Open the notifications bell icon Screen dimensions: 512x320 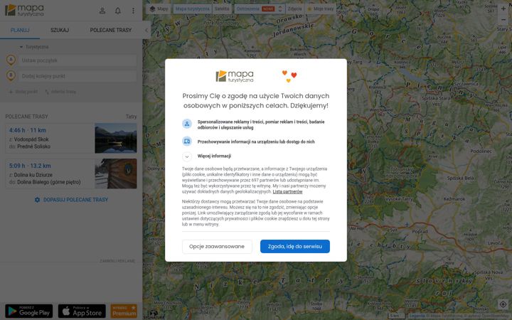[118, 11]
